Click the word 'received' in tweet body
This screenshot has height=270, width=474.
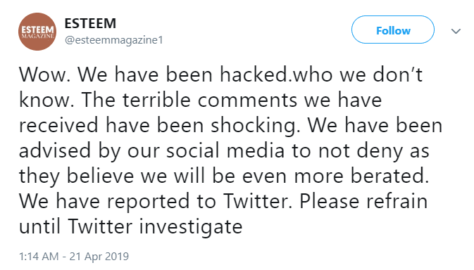pyautogui.click(x=58, y=125)
